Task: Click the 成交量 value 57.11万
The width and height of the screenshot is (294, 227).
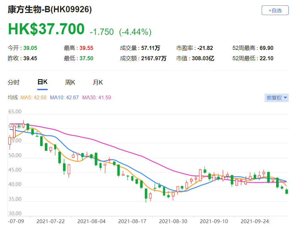Action: click(x=150, y=48)
